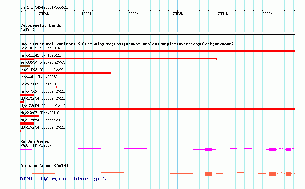This screenshot has height=189, width=305.
Task: Click the ruler's right arrow end
Action: (x=294, y=11)
